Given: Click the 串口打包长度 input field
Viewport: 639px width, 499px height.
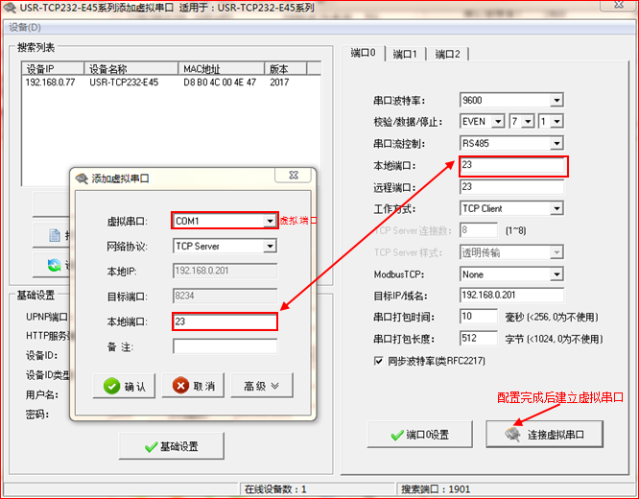Looking at the screenshot, I should (x=479, y=339).
